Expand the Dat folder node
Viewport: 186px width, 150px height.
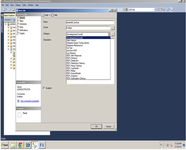8,27
